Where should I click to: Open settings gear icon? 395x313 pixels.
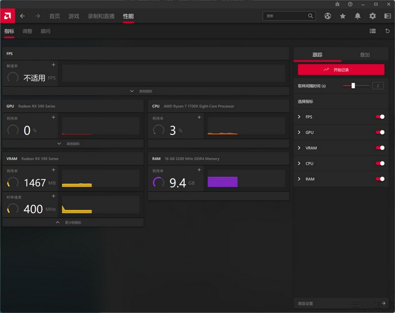coord(372,16)
